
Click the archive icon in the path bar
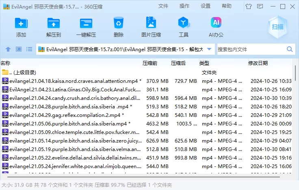(41, 50)
